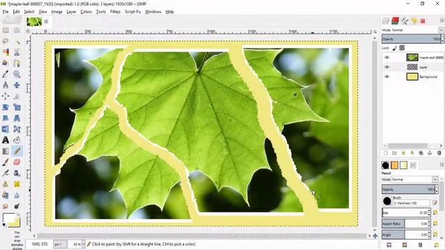
Task: Open the image menu at ruler corner
Action: (29, 31)
